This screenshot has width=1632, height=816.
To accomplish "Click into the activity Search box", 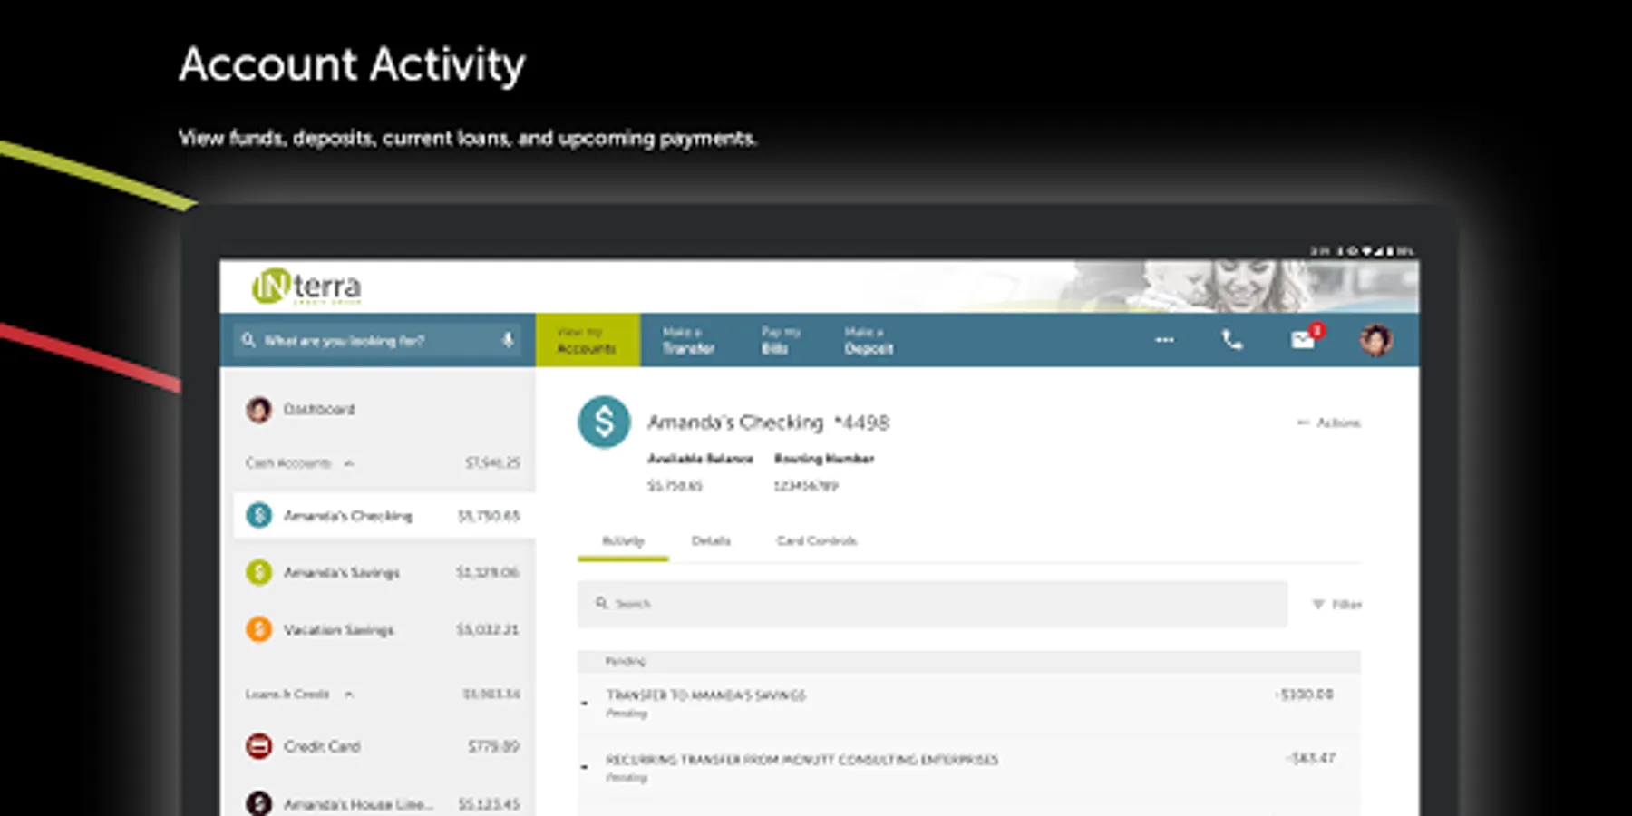I will click(x=932, y=604).
